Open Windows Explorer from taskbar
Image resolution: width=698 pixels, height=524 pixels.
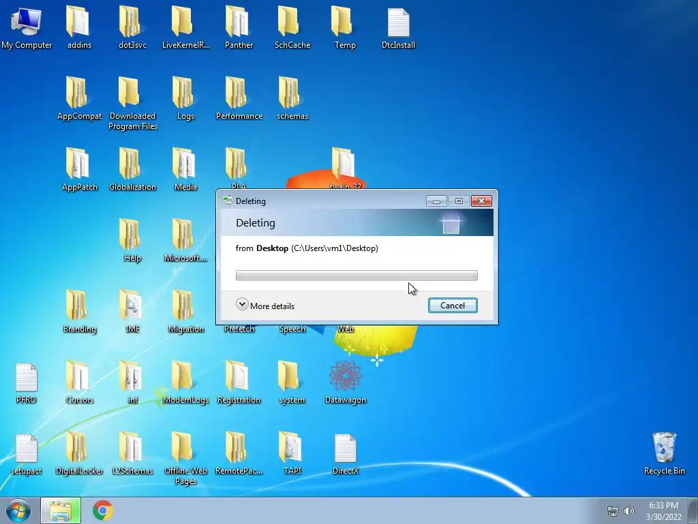(61, 510)
